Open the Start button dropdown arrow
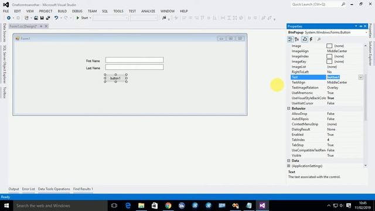The width and height of the screenshot is (375, 211). [x=90, y=18]
